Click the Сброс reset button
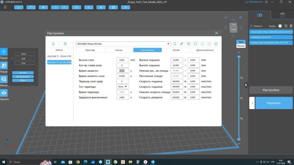This screenshot has height=165, width=294. 23,80
